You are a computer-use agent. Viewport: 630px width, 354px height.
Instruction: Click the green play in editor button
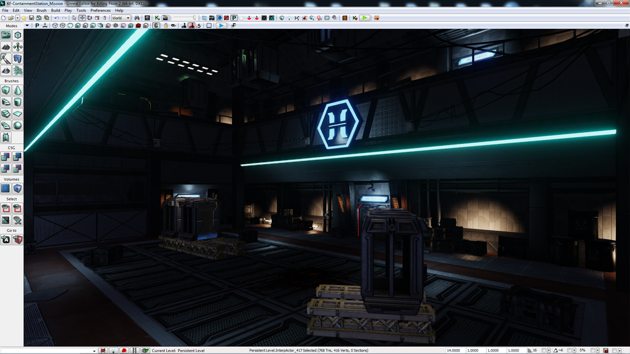pyautogui.click(x=364, y=18)
